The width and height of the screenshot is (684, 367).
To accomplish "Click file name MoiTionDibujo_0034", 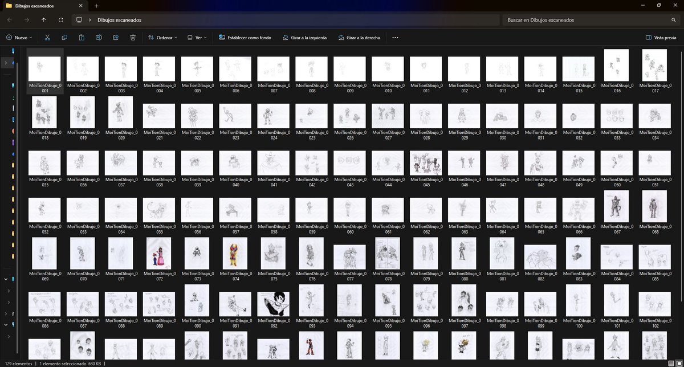I will (x=654, y=135).
